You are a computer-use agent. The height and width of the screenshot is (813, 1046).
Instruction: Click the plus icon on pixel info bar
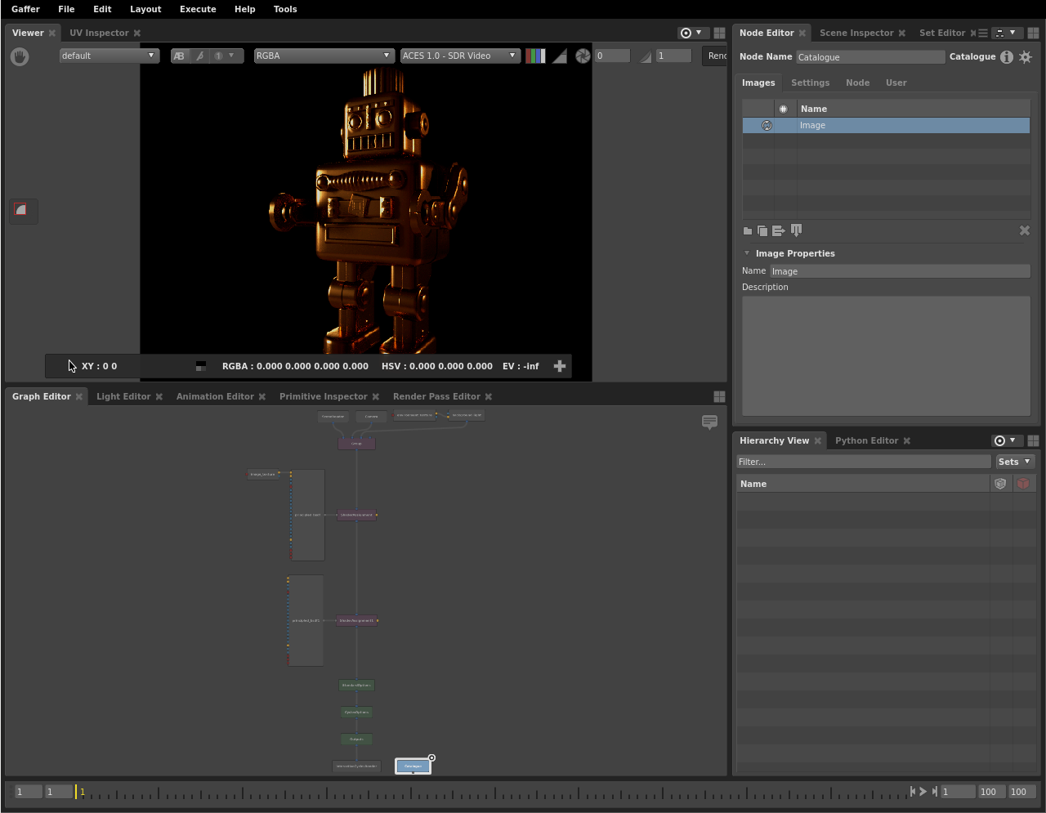(x=560, y=366)
